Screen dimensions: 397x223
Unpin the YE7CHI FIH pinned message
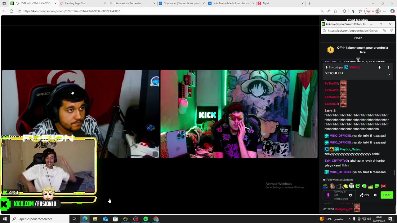click(x=379, y=68)
